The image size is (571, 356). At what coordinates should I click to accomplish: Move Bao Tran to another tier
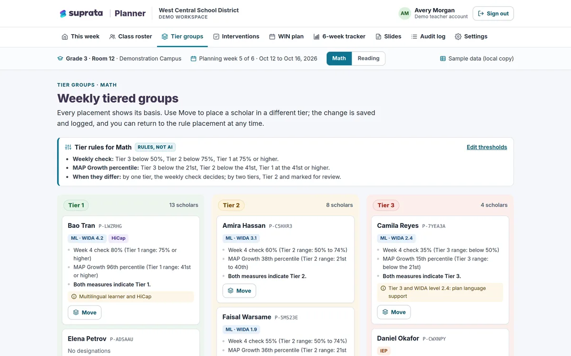tap(85, 312)
